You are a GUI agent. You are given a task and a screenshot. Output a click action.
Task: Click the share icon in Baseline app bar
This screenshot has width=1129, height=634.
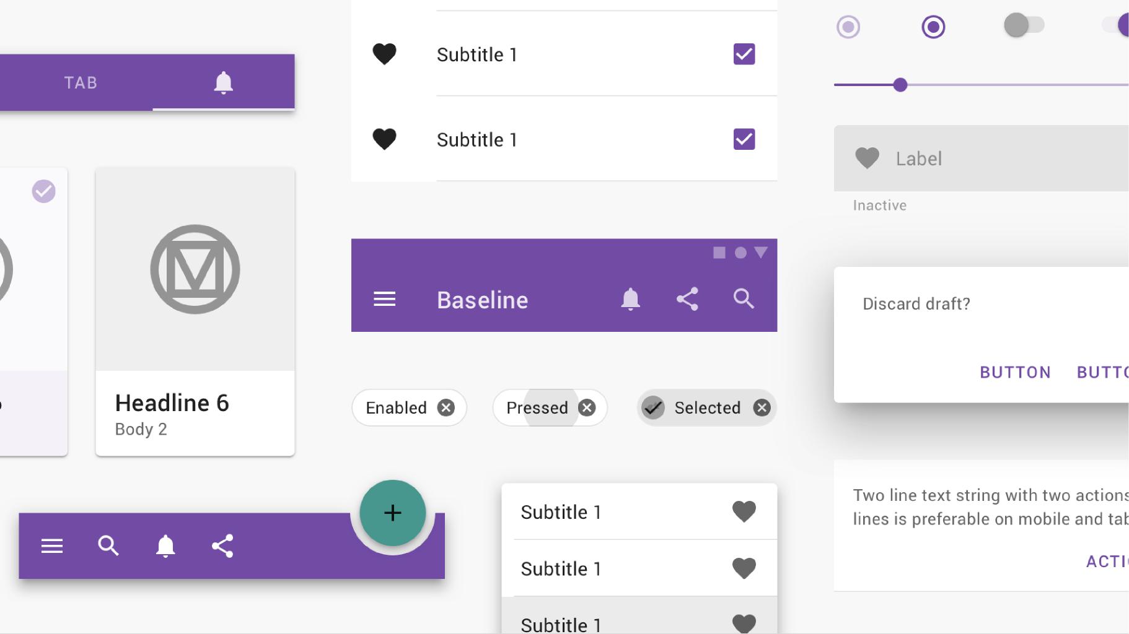pyautogui.click(x=687, y=299)
